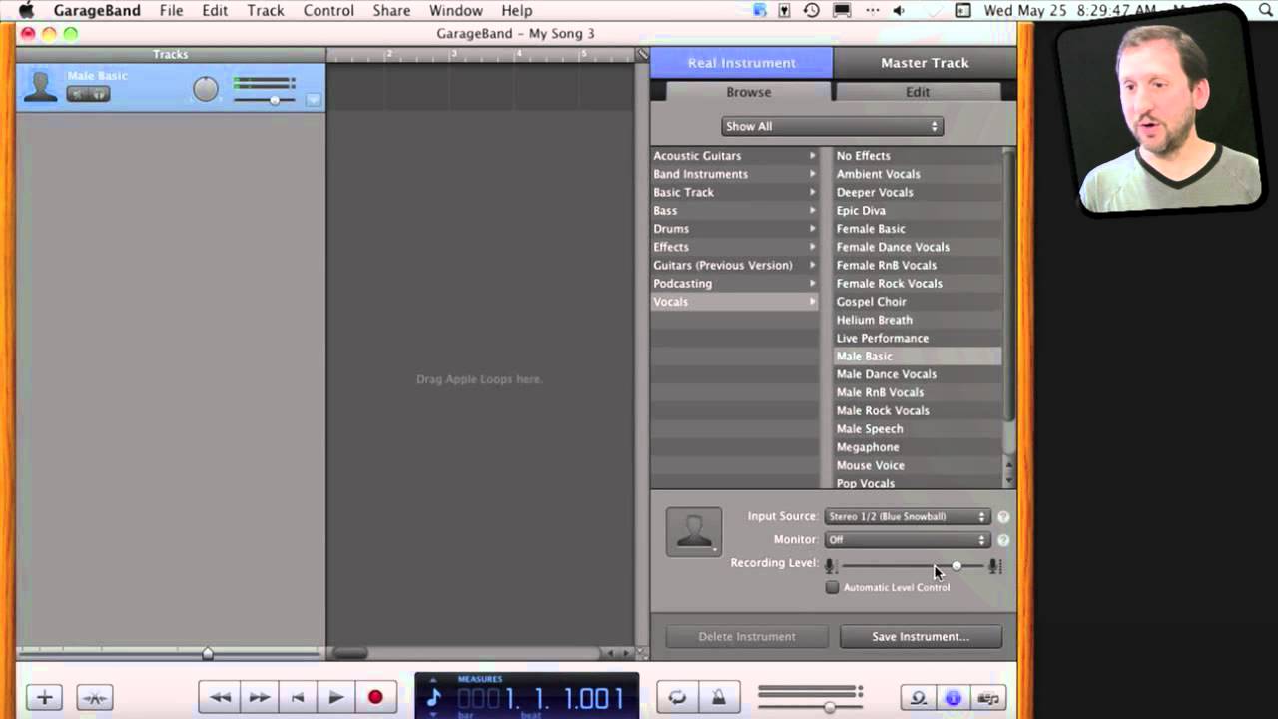Click the track pan knob

coord(205,89)
